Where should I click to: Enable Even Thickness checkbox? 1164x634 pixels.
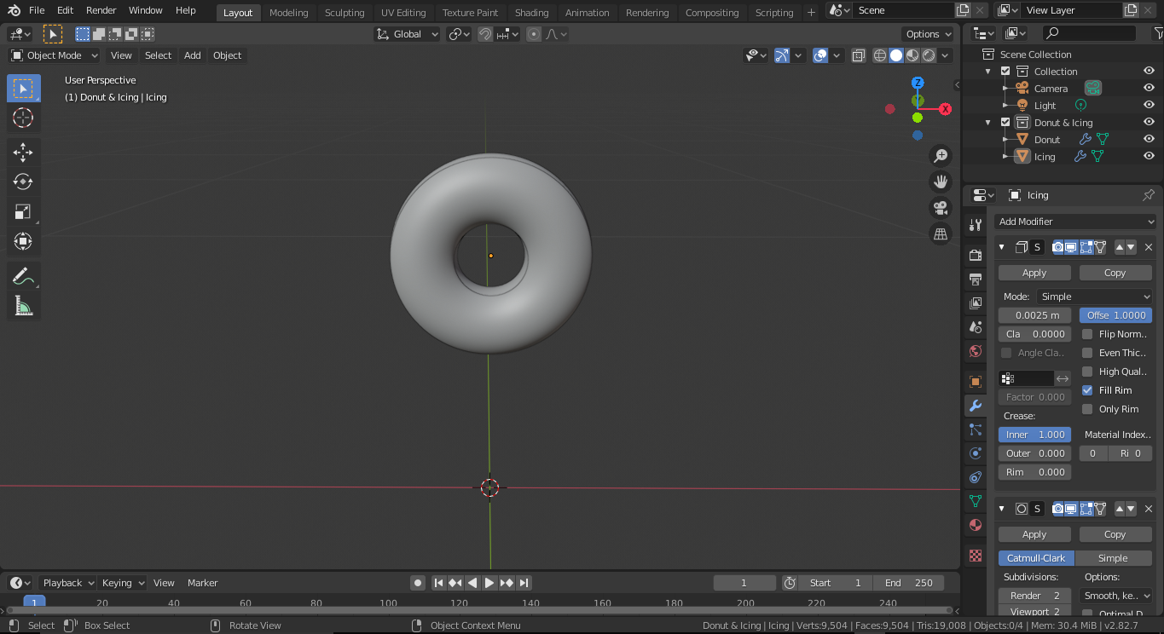(x=1087, y=353)
